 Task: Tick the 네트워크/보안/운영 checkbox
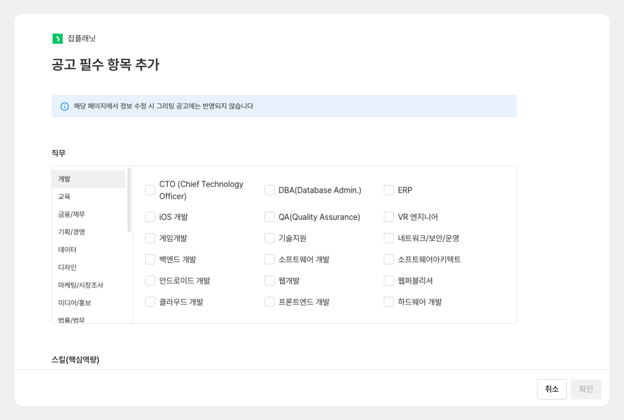point(389,238)
